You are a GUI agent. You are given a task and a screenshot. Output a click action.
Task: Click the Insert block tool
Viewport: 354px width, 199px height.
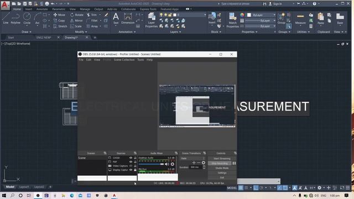click(x=212, y=18)
